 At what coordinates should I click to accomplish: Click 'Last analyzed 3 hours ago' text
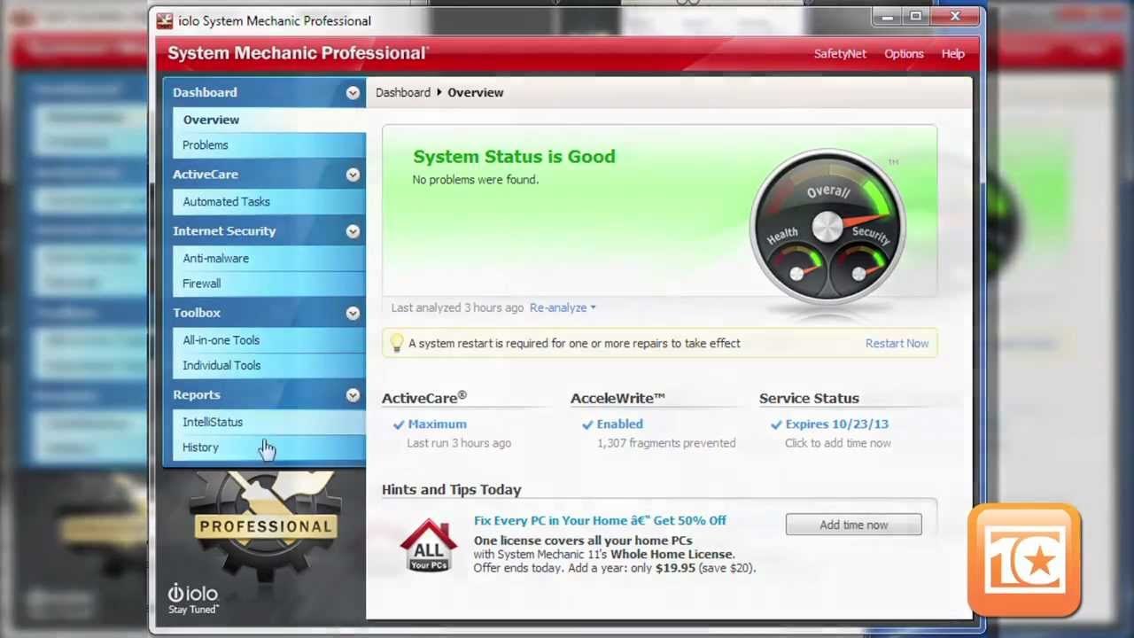(457, 307)
